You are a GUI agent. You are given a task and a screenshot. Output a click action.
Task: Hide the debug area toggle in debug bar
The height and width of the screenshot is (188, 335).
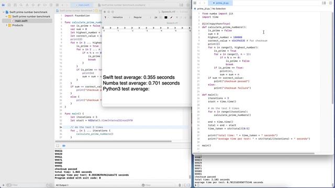[x=58, y=146]
